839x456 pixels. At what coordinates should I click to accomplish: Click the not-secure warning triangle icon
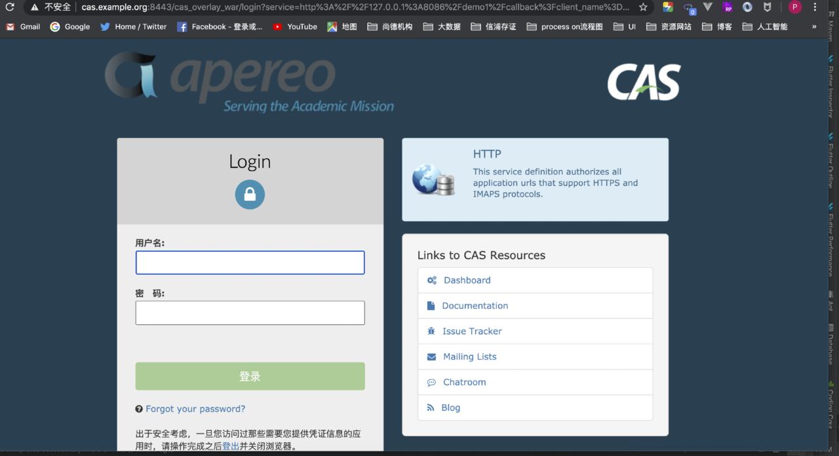(35, 7)
